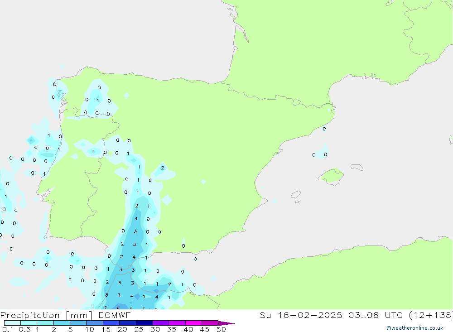Select the 0.5–1 mm legend color box
The height and width of the screenshot is (332, 453).
[x=29, y=323]
